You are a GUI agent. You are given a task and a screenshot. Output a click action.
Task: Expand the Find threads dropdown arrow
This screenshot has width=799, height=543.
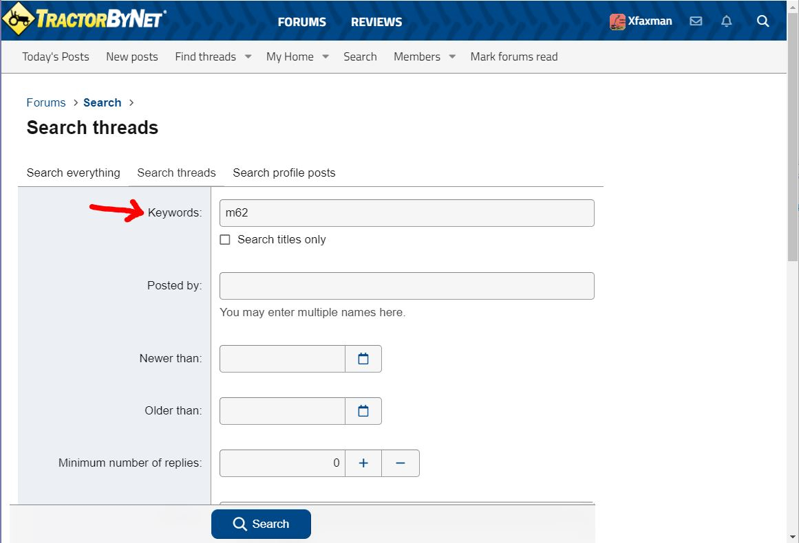point(248,57)
